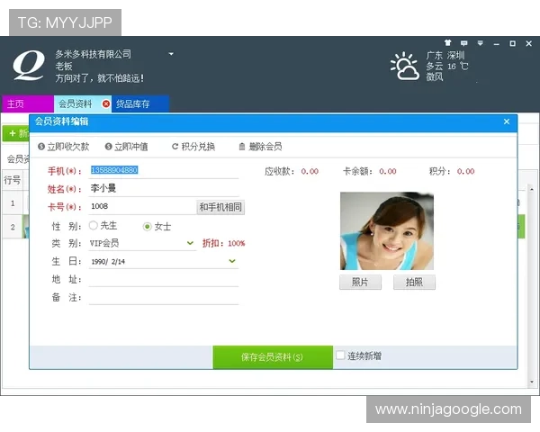Screen dimensions: 540x432
Task: Close the 会员资料 tab with red X
Action: pyautogui.click(x=106, y=104)
